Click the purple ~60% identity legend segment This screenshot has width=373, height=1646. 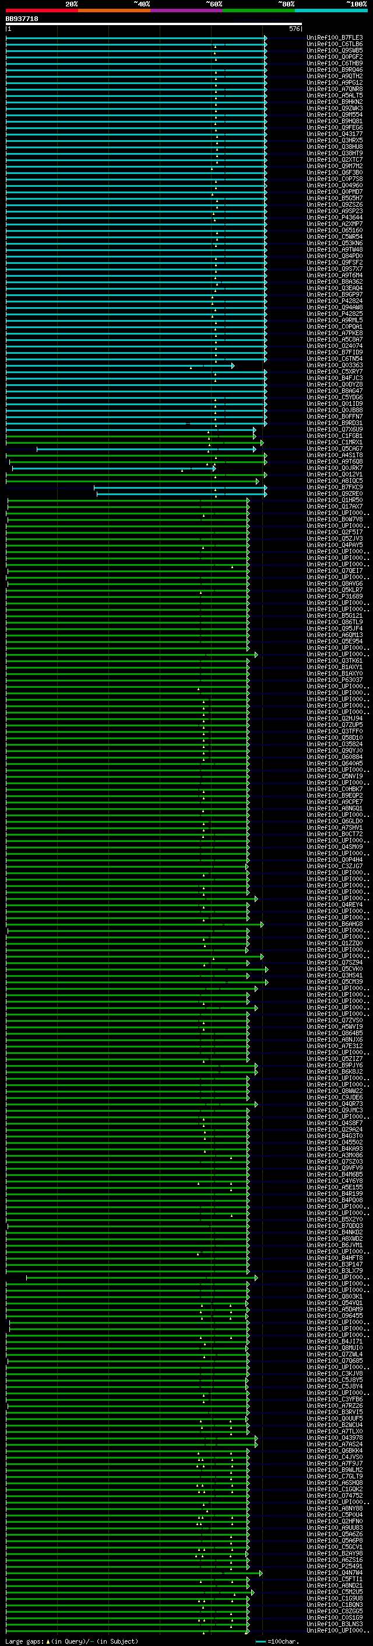click(186, 11)
